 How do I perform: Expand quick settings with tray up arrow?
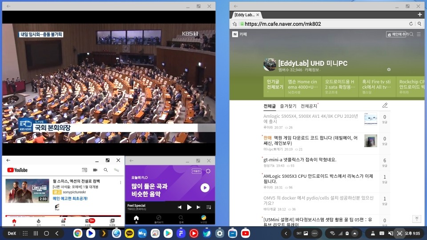click(x=355, y=233)
